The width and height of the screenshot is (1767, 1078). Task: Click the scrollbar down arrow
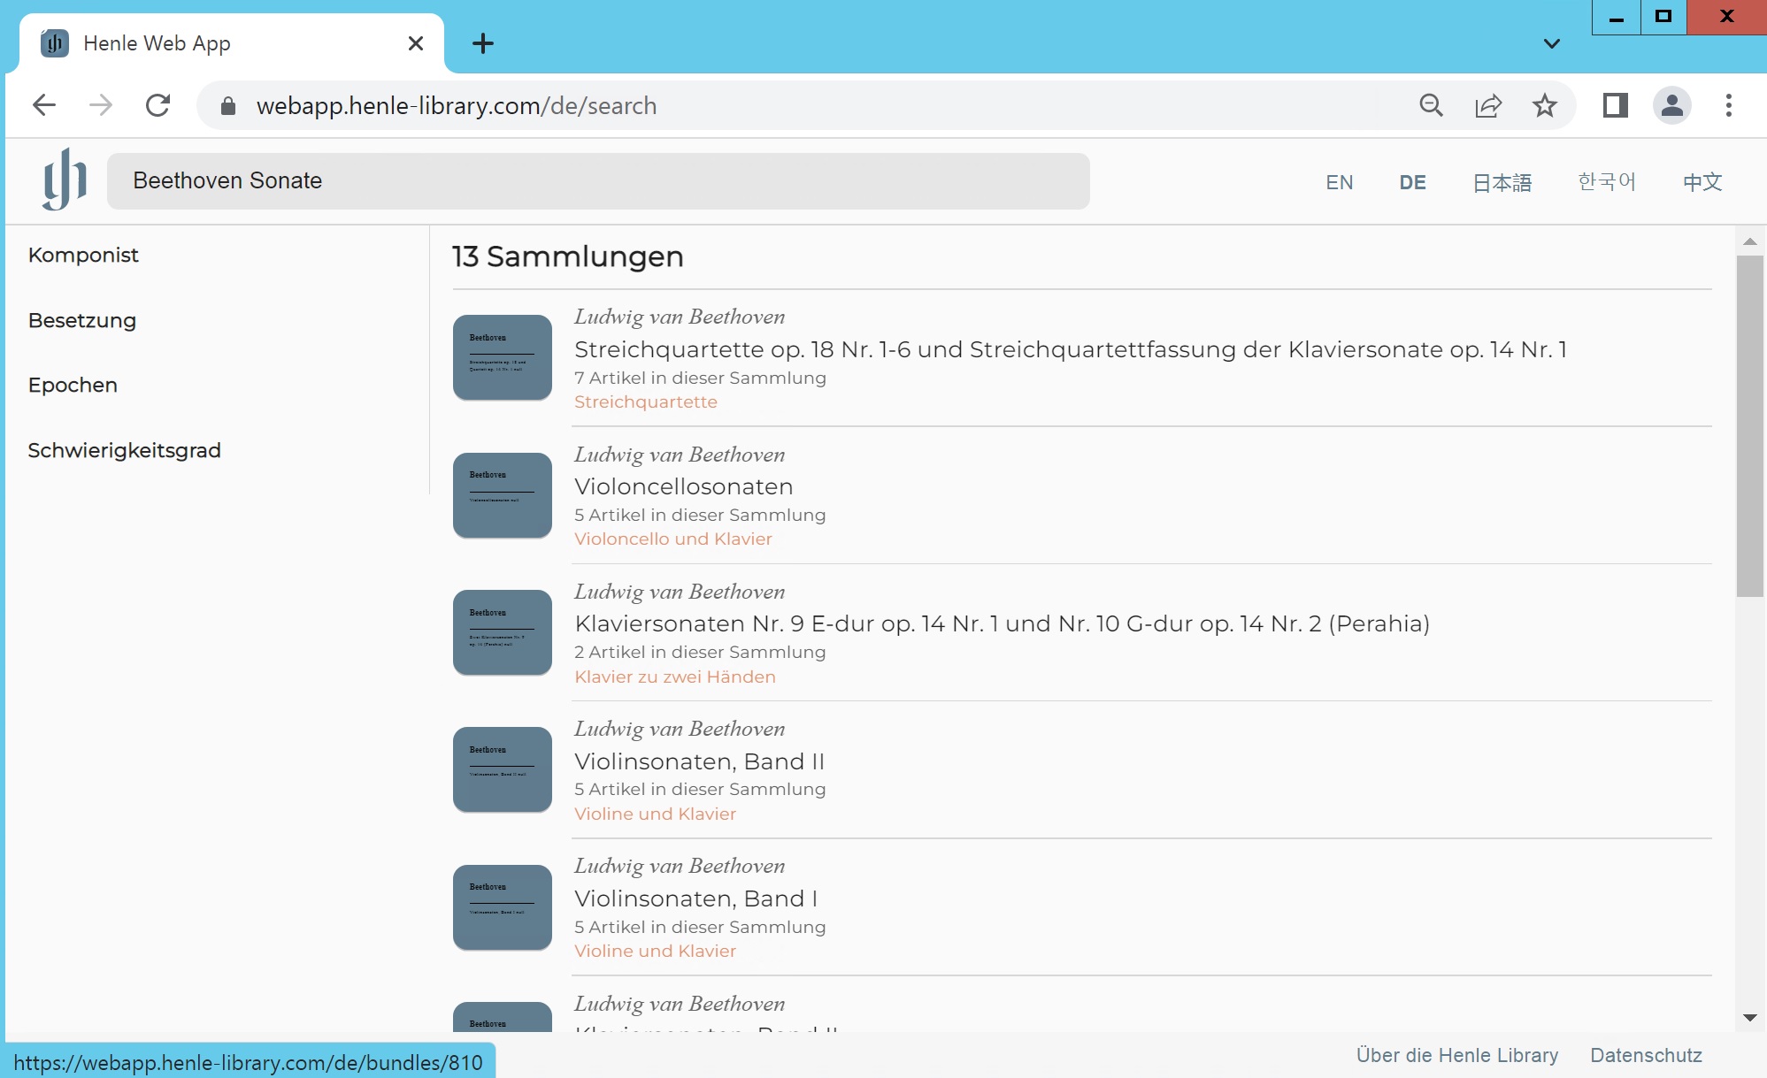click(x=1749, y=1018)
